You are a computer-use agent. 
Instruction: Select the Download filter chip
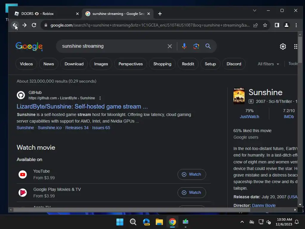click(74, 64)
